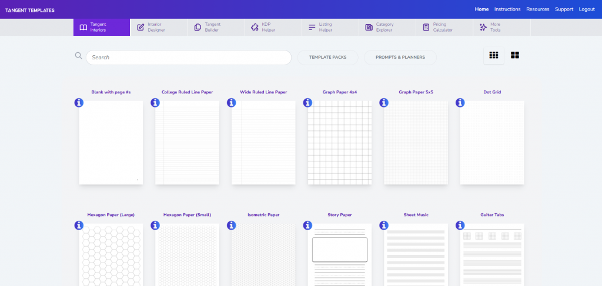This screenshot has height=286, width=602.
Task: Open info for Story Paper template
Action: point(307,226)
